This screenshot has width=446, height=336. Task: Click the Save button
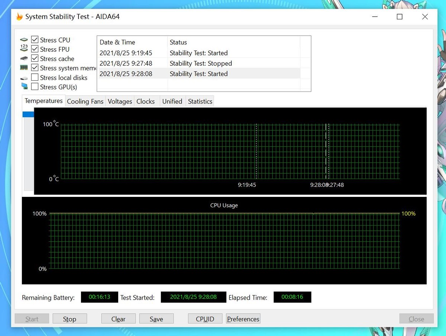coord(156,319)
